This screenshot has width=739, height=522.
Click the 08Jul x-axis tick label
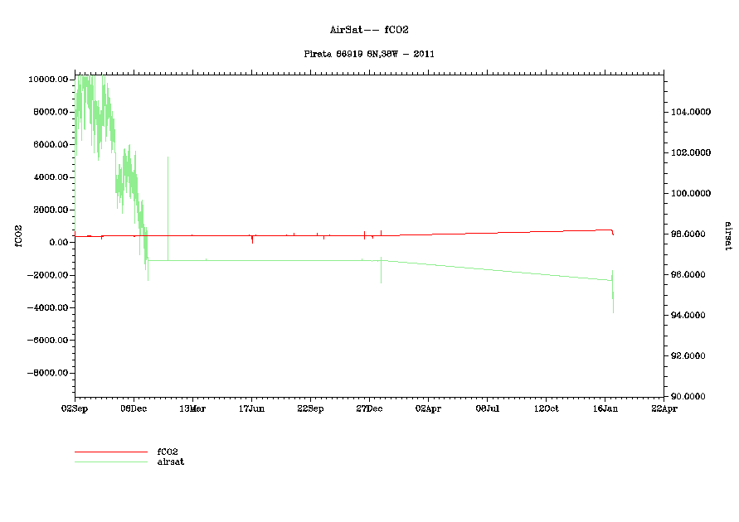pyautogui.click(x=487, y=408)
